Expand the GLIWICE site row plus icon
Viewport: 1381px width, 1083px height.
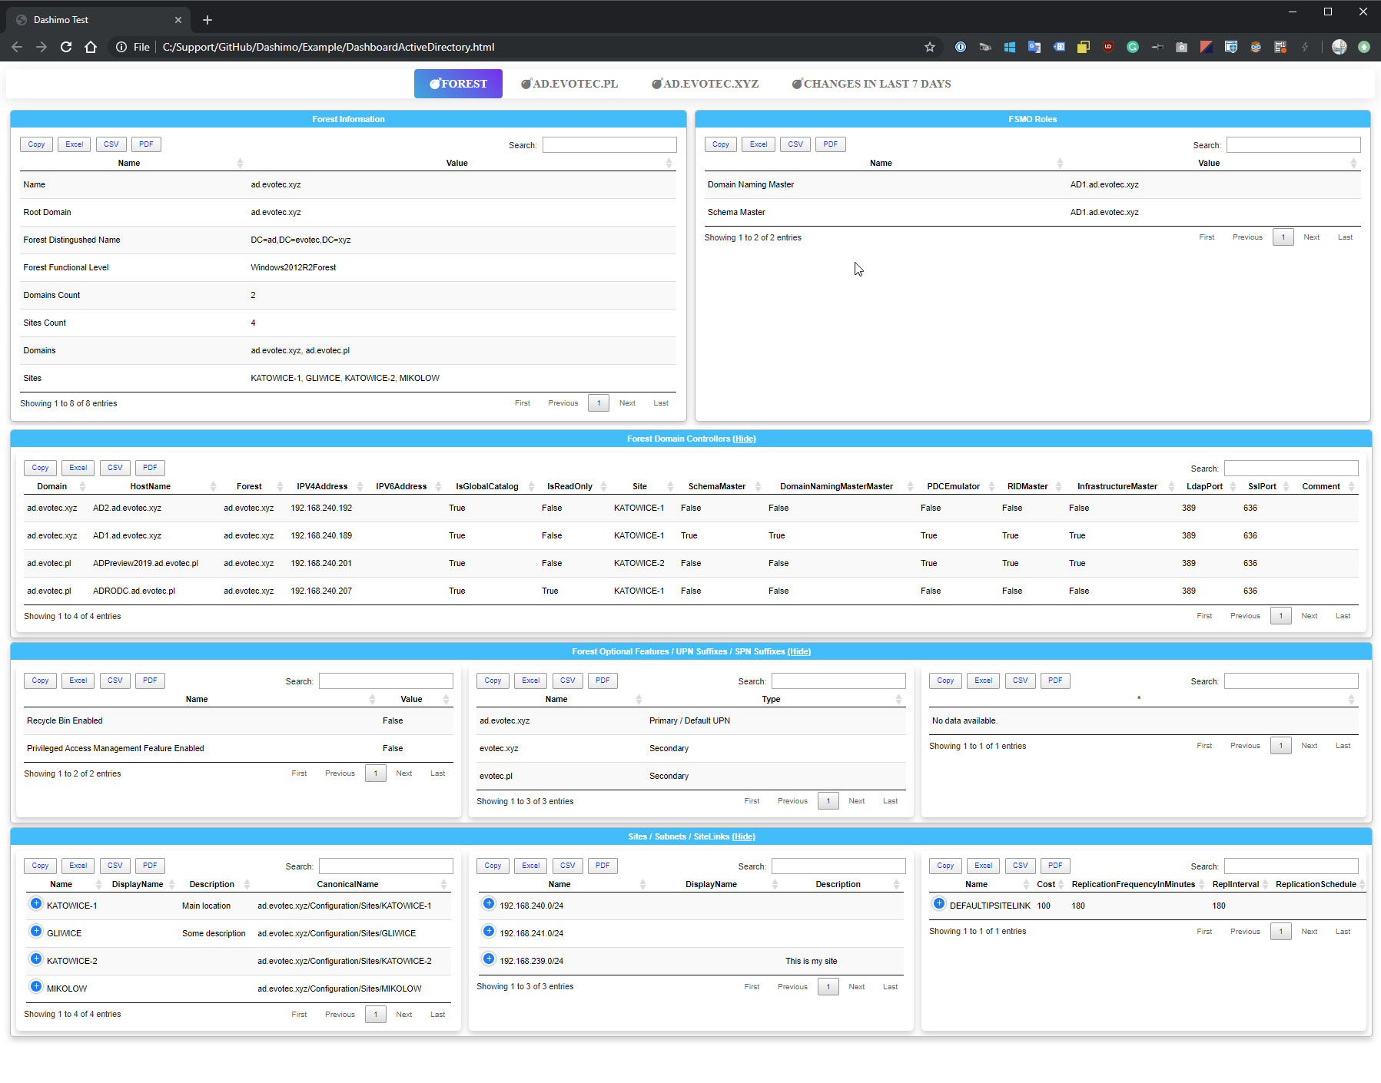(36, 932)
